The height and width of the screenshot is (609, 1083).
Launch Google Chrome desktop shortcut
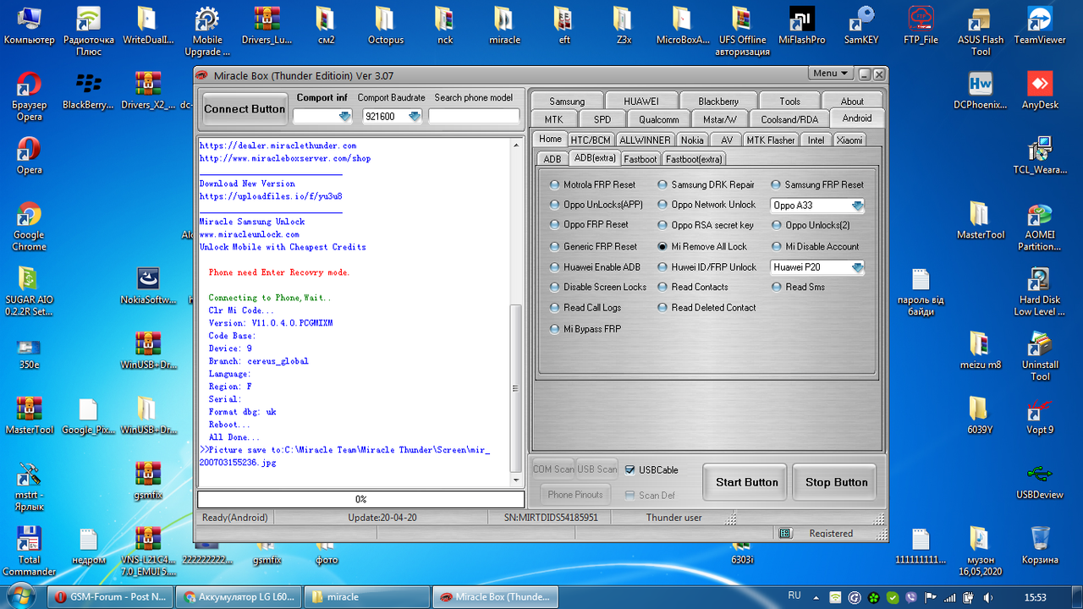coord(29,227)
